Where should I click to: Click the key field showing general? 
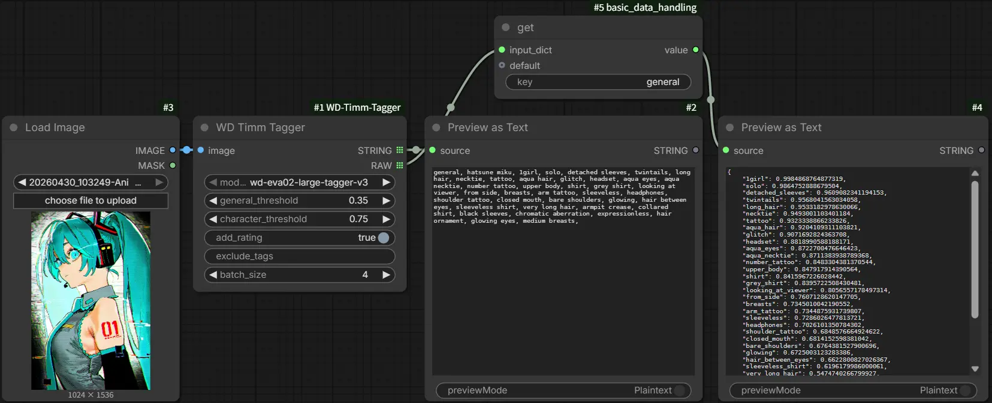click(x=598, y=82)
